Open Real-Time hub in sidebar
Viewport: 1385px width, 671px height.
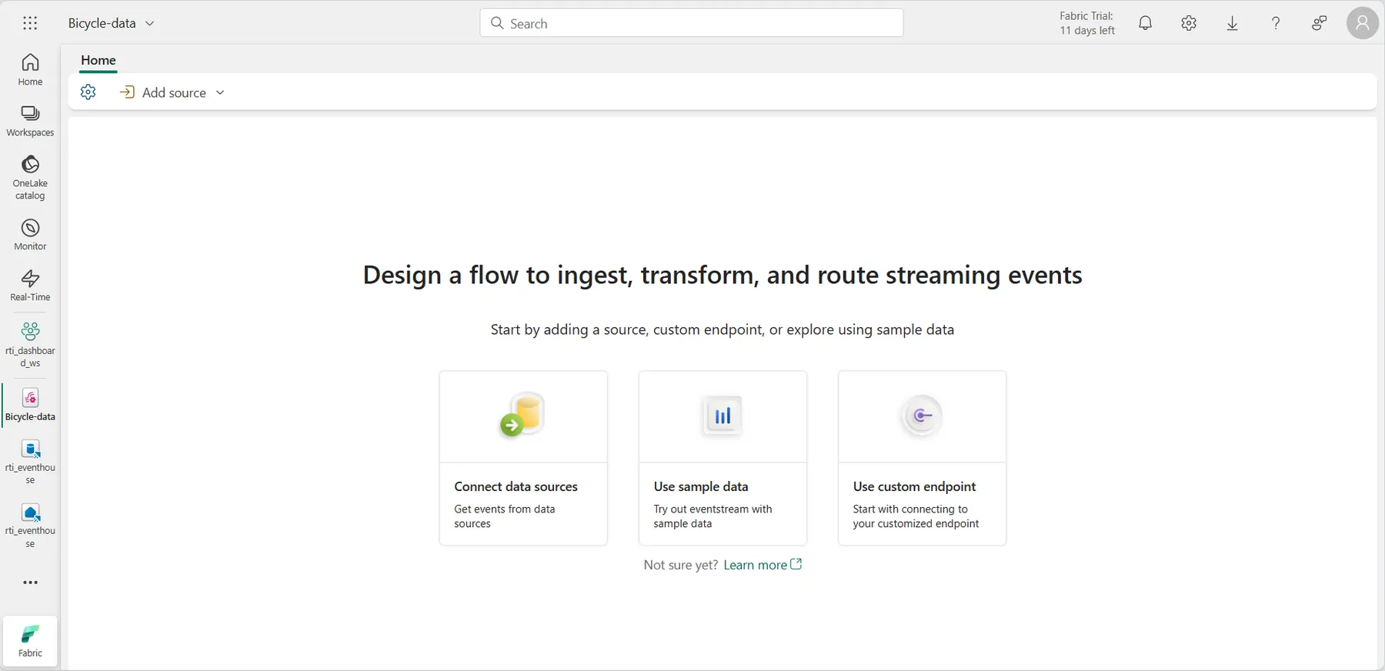(30, 285)
